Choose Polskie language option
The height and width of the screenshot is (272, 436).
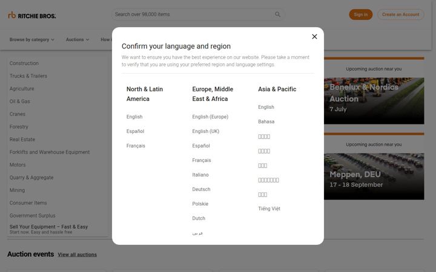click(200, 204)
